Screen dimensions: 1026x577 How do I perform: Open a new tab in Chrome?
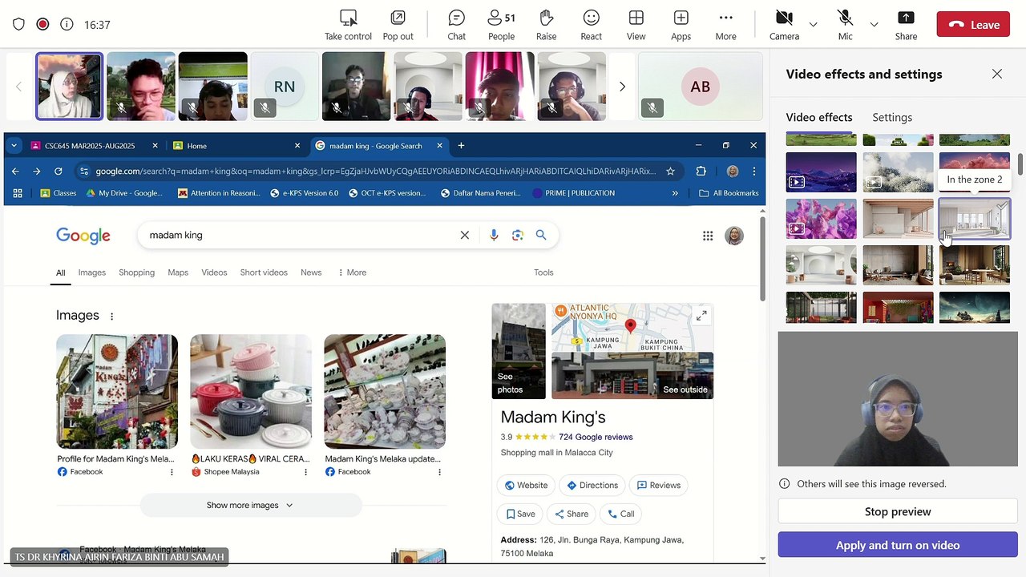(460, 146)
